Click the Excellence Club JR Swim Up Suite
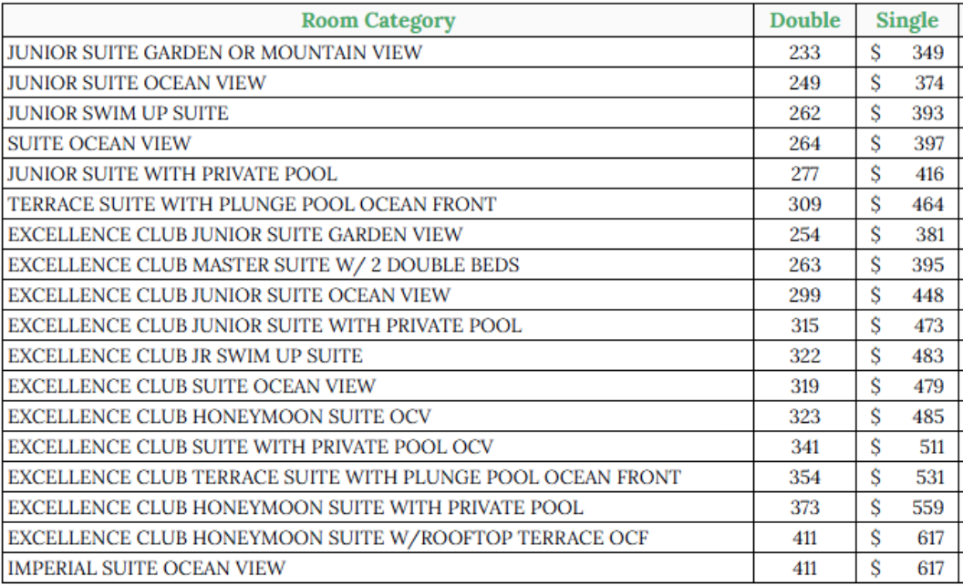Screen dimensions: 963x585 [x=185, y=356]
